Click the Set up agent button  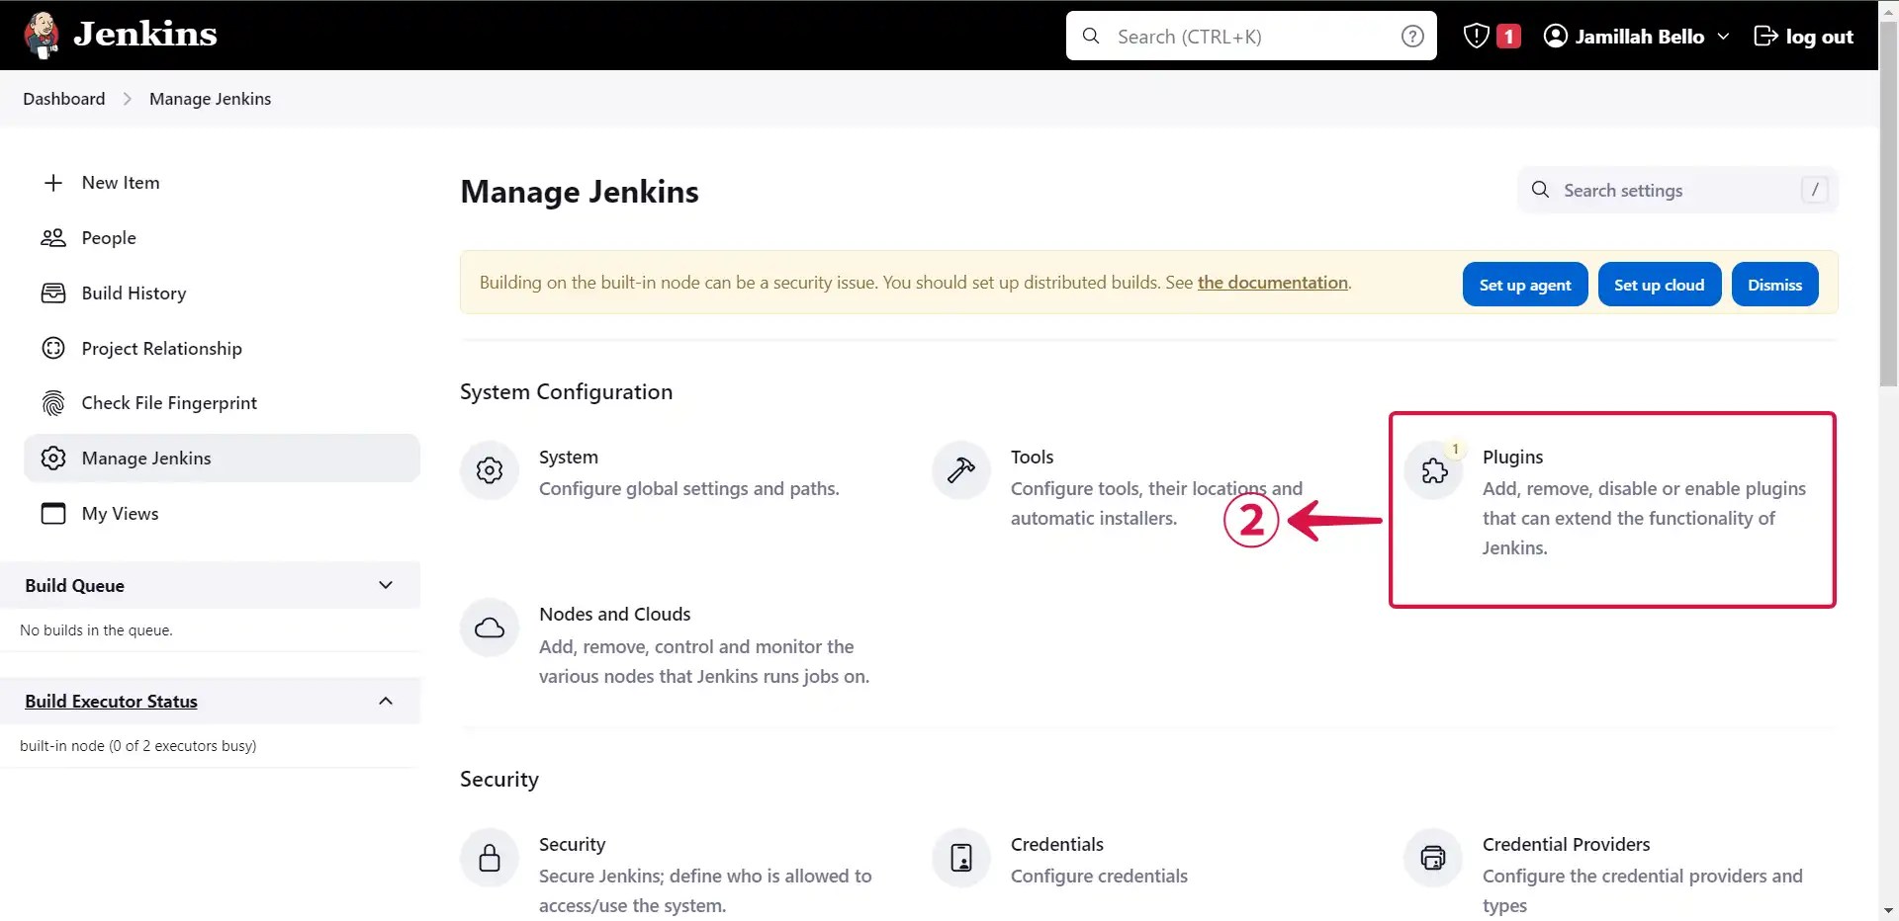1524,284
